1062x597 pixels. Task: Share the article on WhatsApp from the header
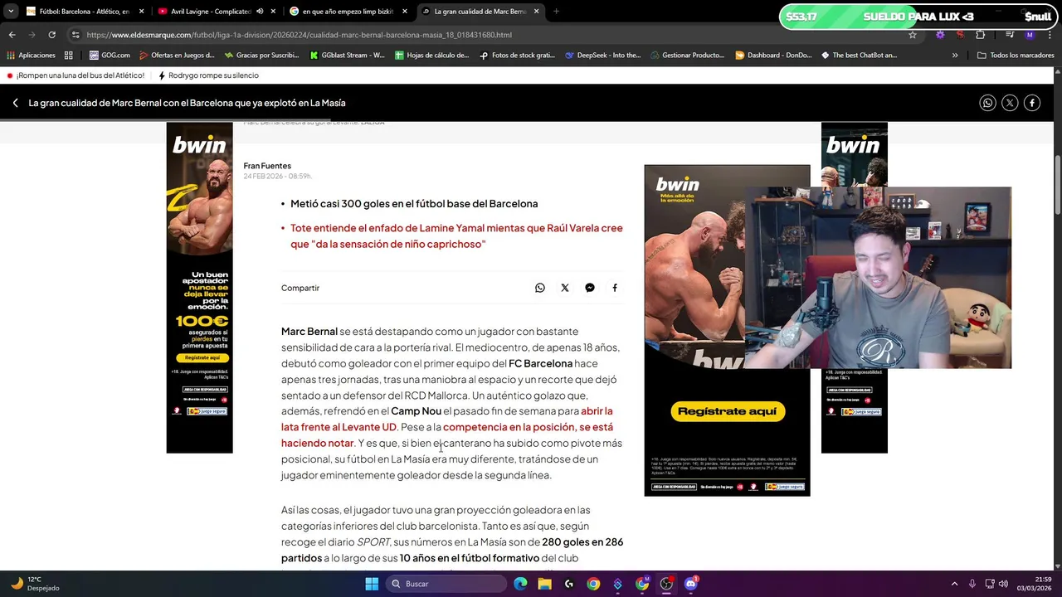tap(987, 103)
